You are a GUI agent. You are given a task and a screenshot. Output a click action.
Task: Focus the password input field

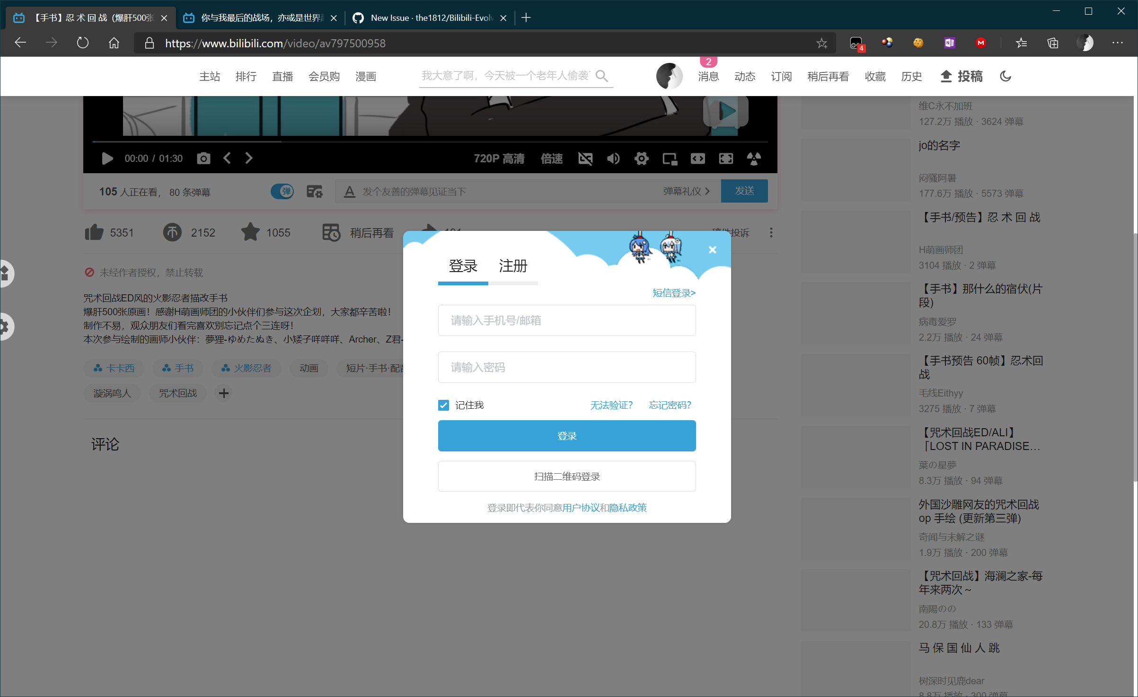pos(567,367)
